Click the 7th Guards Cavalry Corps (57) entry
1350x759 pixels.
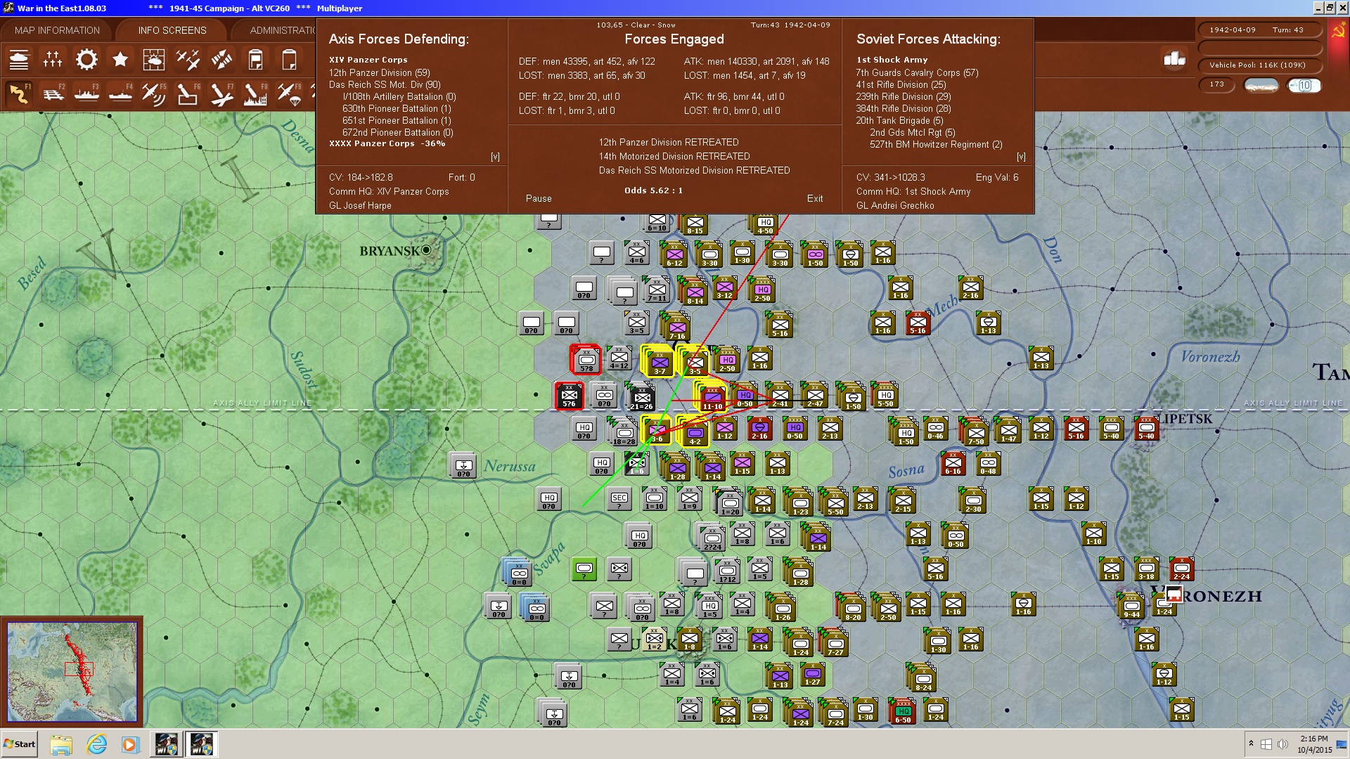tap(917, 72)
